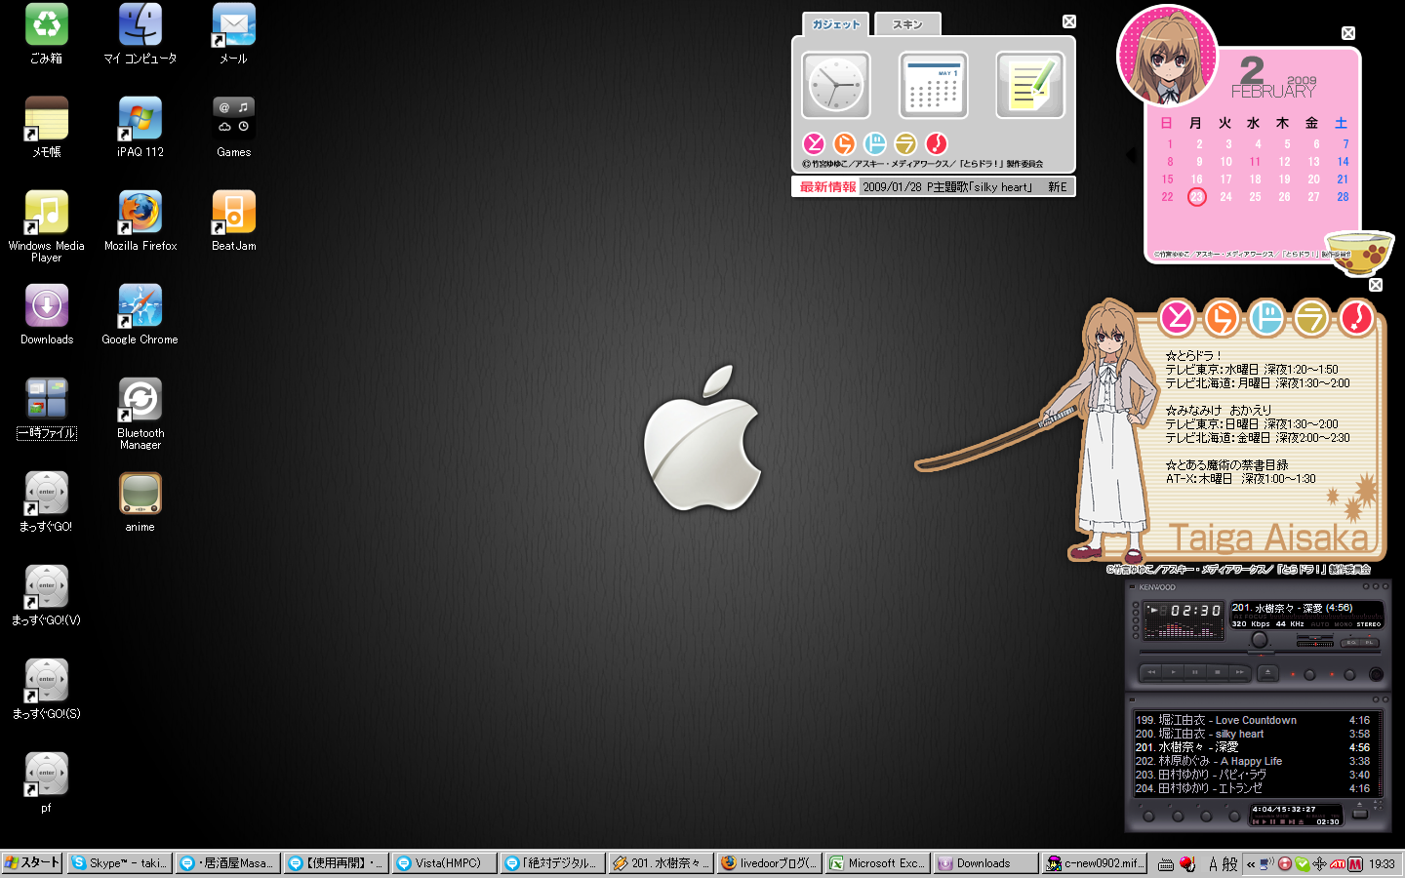This screenshot has width=1405, height=878.
Task: Select playlist track 199 Love Countdown
Action: point(1253,720)
